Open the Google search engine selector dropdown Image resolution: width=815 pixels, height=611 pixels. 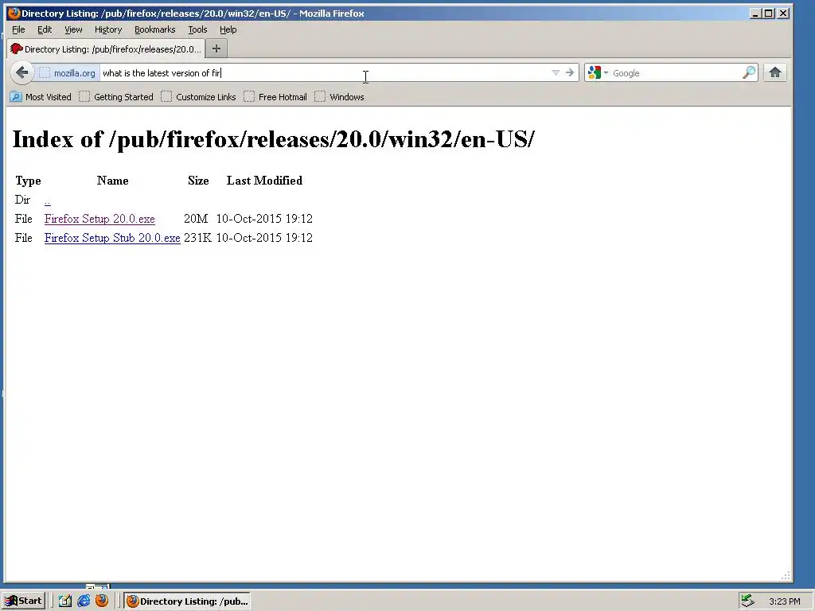pos(598,72)
